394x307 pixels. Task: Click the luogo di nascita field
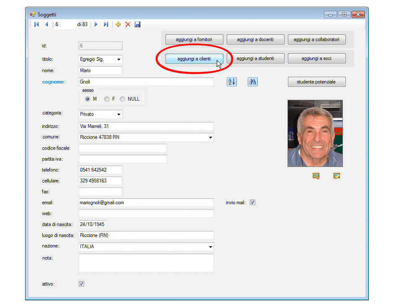[146, 235]
